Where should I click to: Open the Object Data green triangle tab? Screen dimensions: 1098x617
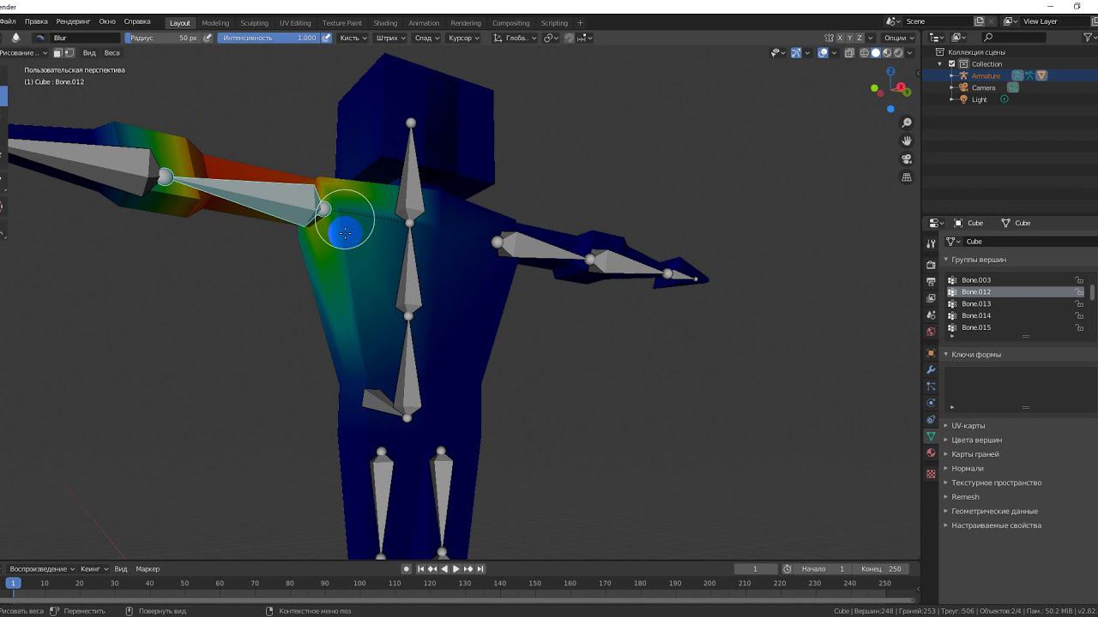(x=931, y=436)
